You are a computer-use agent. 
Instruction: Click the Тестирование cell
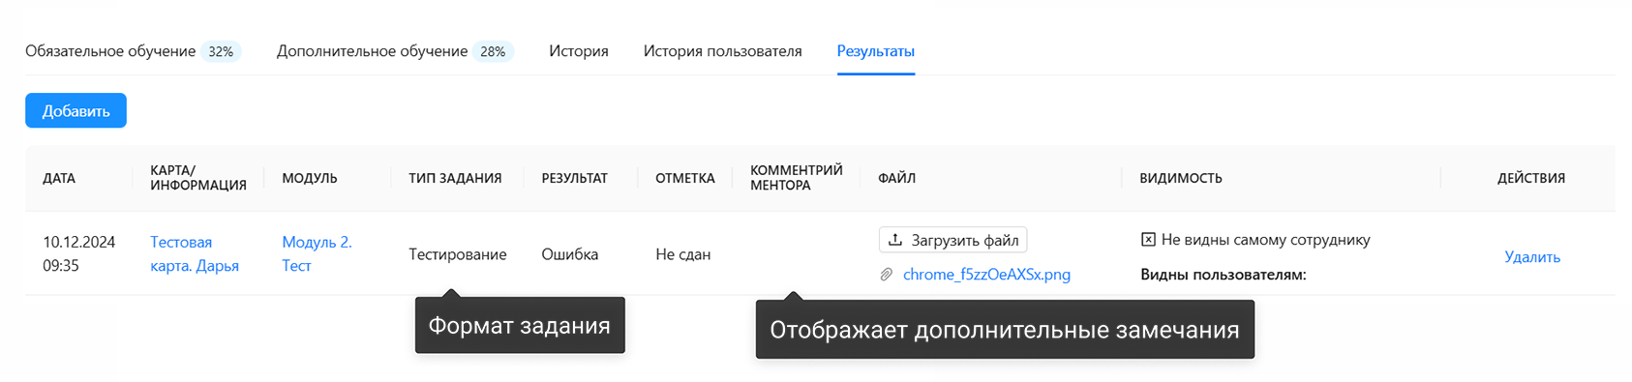pos(458,254)
